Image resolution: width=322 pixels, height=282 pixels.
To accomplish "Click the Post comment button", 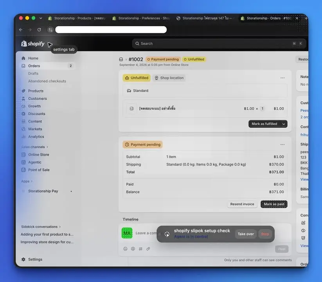I will pos(282,249).
